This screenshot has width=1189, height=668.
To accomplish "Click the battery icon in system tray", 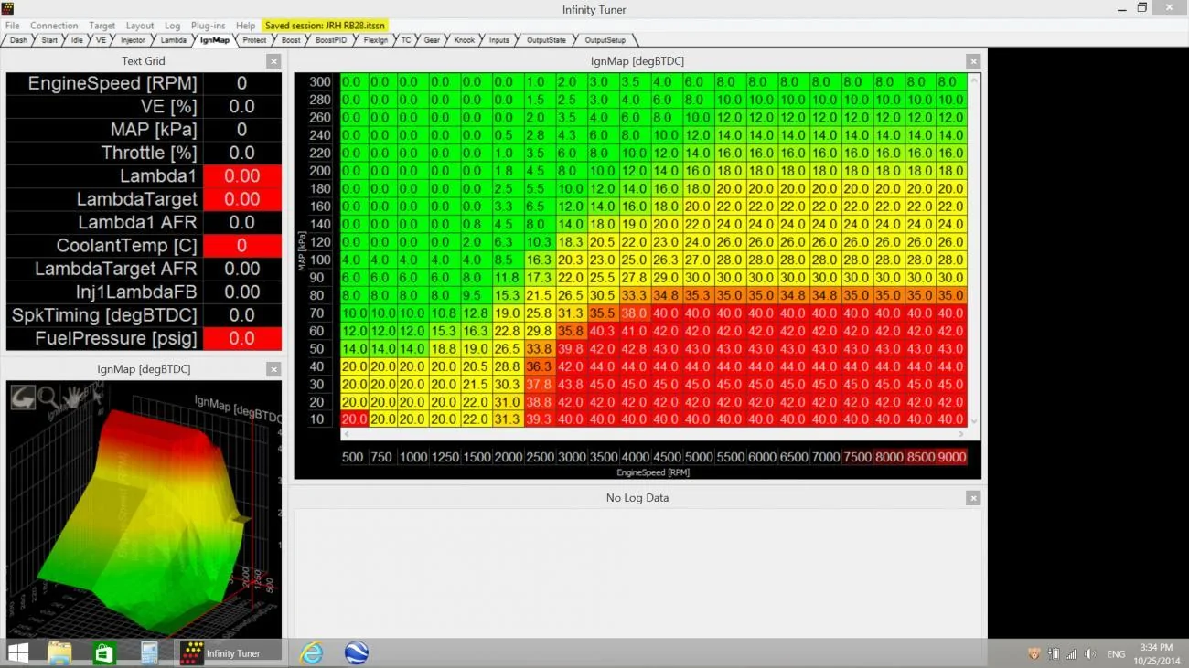I will (1053, 654).
